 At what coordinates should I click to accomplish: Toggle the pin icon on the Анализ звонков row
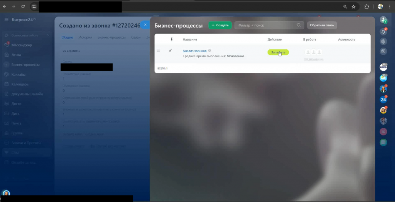[170, 51]
